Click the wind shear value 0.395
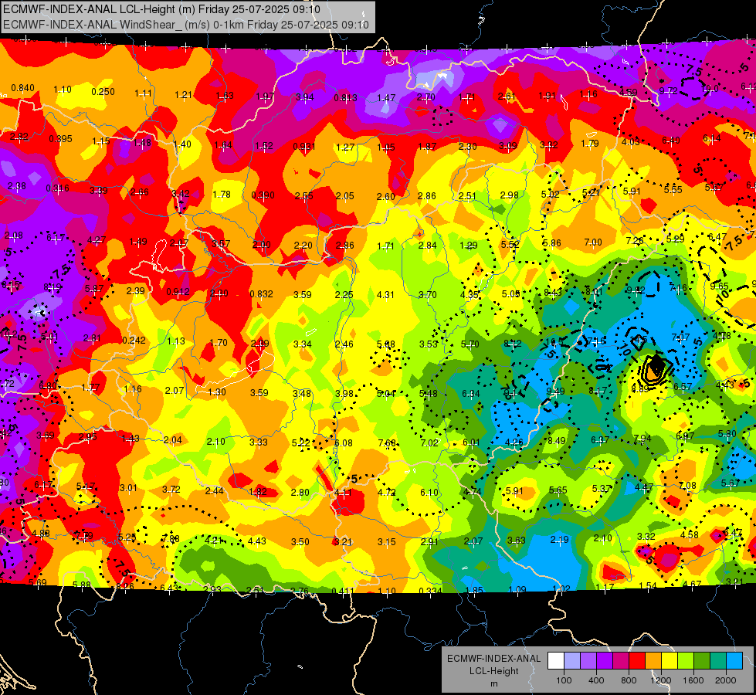 [61, 139]
